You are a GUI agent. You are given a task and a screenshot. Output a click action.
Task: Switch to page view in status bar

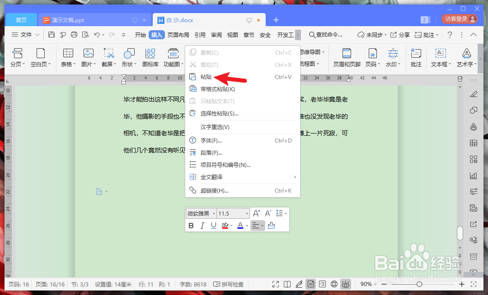[310, 284]
